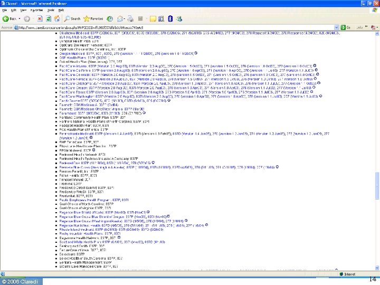The width and height of the screenshot is (380, 285).
Task: Refresh the page using the green arrows icon
Action: tap(49, 18)
